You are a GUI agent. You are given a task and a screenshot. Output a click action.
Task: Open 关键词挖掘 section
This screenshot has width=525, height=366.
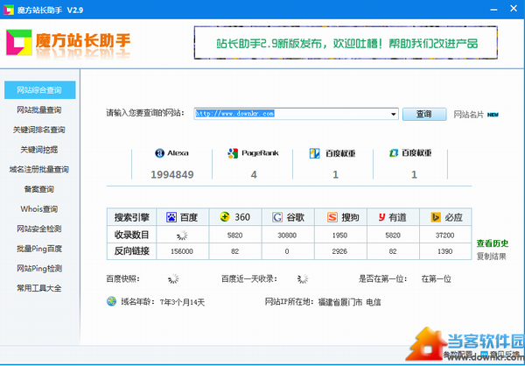click(x=39, y=150)
